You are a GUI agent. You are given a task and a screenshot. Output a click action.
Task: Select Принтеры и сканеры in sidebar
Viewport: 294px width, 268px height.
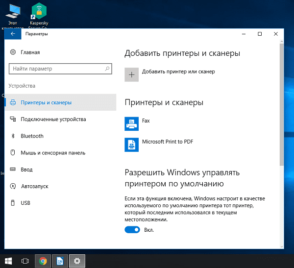pyautogui.click(x=46, y=102)
